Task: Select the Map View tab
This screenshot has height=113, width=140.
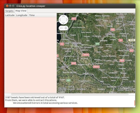Action: (21, 11)
